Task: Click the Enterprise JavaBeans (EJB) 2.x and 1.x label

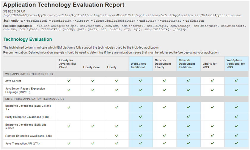Action: click(28, 108)
